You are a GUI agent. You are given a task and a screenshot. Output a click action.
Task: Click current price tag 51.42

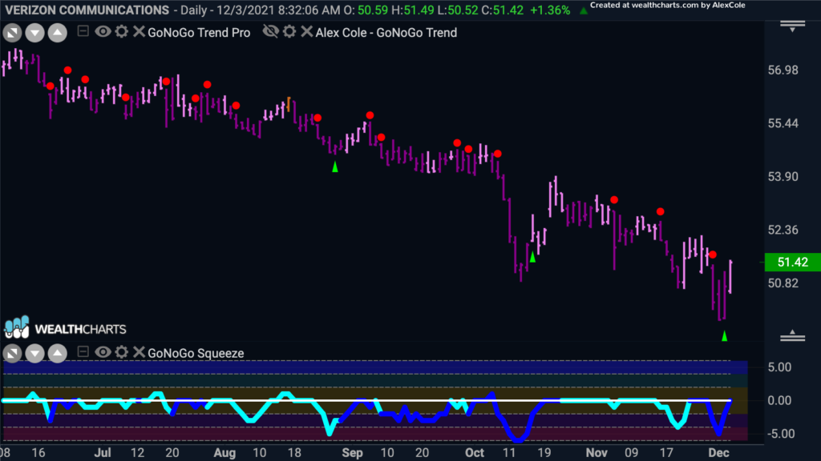coord(793,262)
